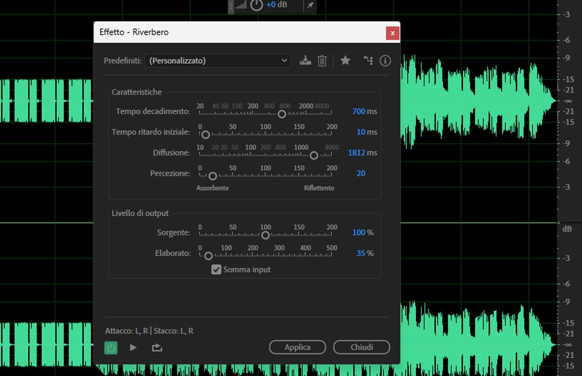
Task: Open the effect routing editor icon
Action: (x=368, y=60)
